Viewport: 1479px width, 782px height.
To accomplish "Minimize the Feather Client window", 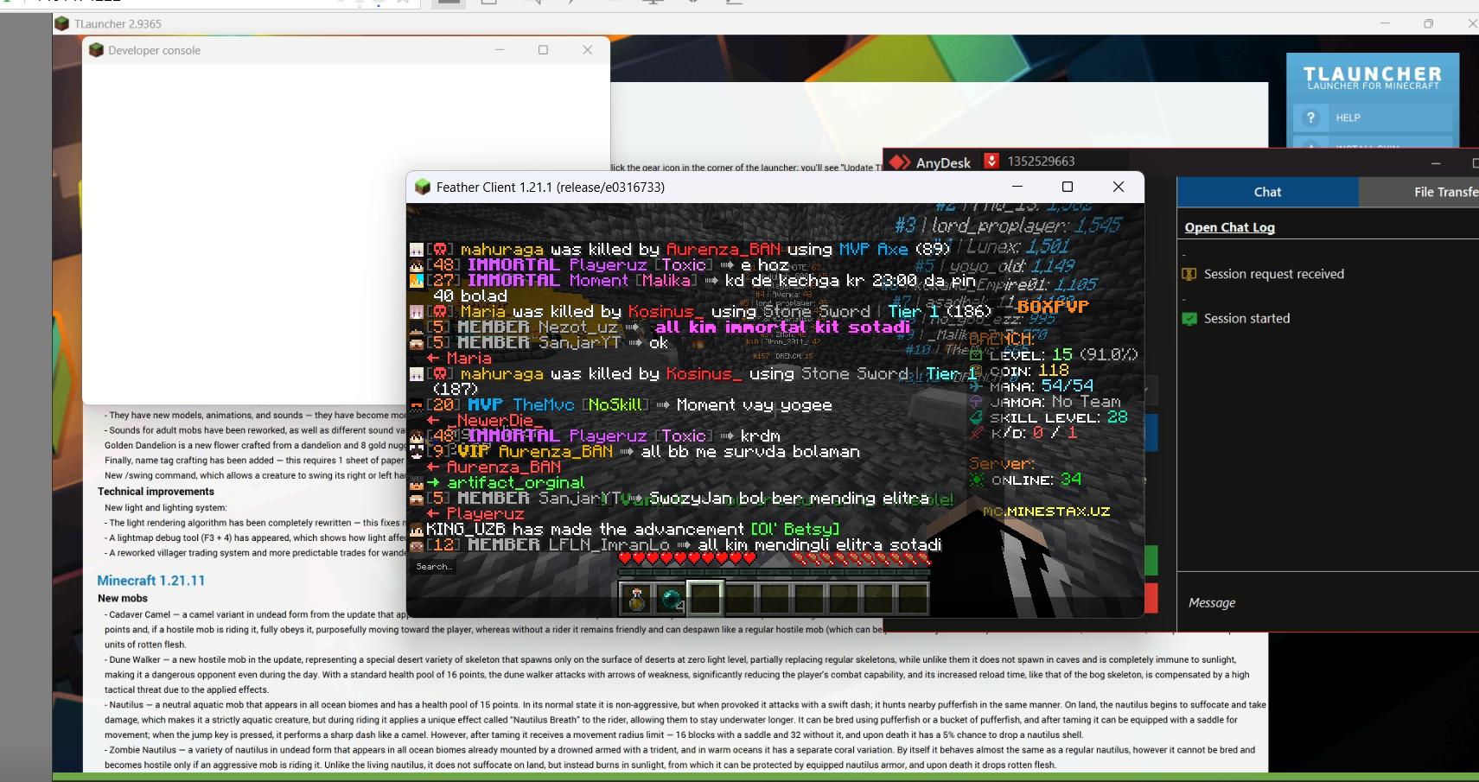I will 1017,187.
